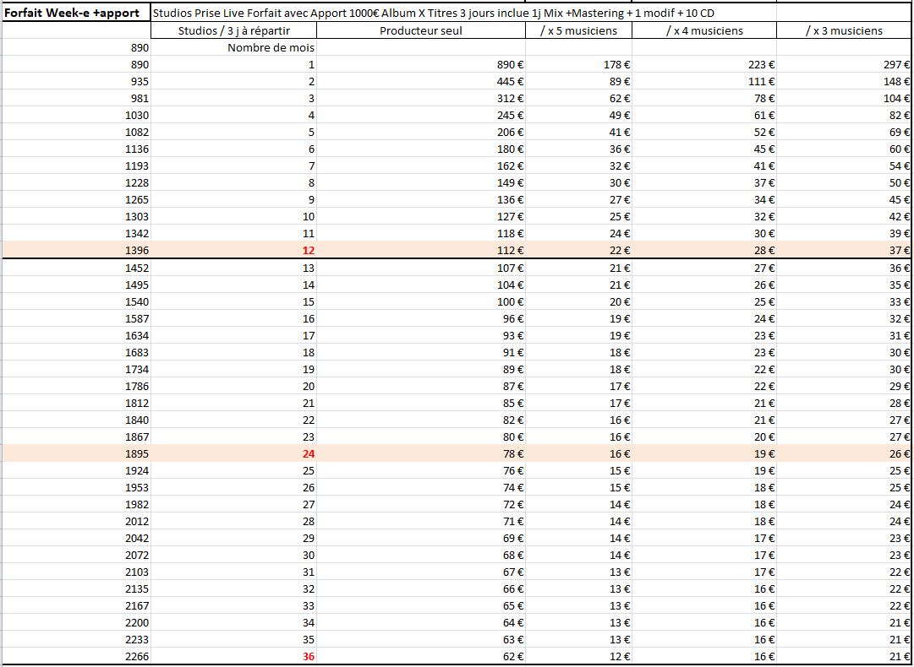Image resolution: width=914 pixels, height=667 pixels.
Task: Select the 1895 cell in highlighted row
Action: (136, 454)
